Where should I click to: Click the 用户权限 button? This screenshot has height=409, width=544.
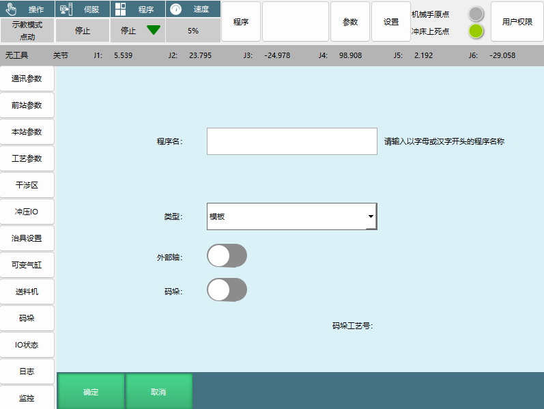point(517,22)
